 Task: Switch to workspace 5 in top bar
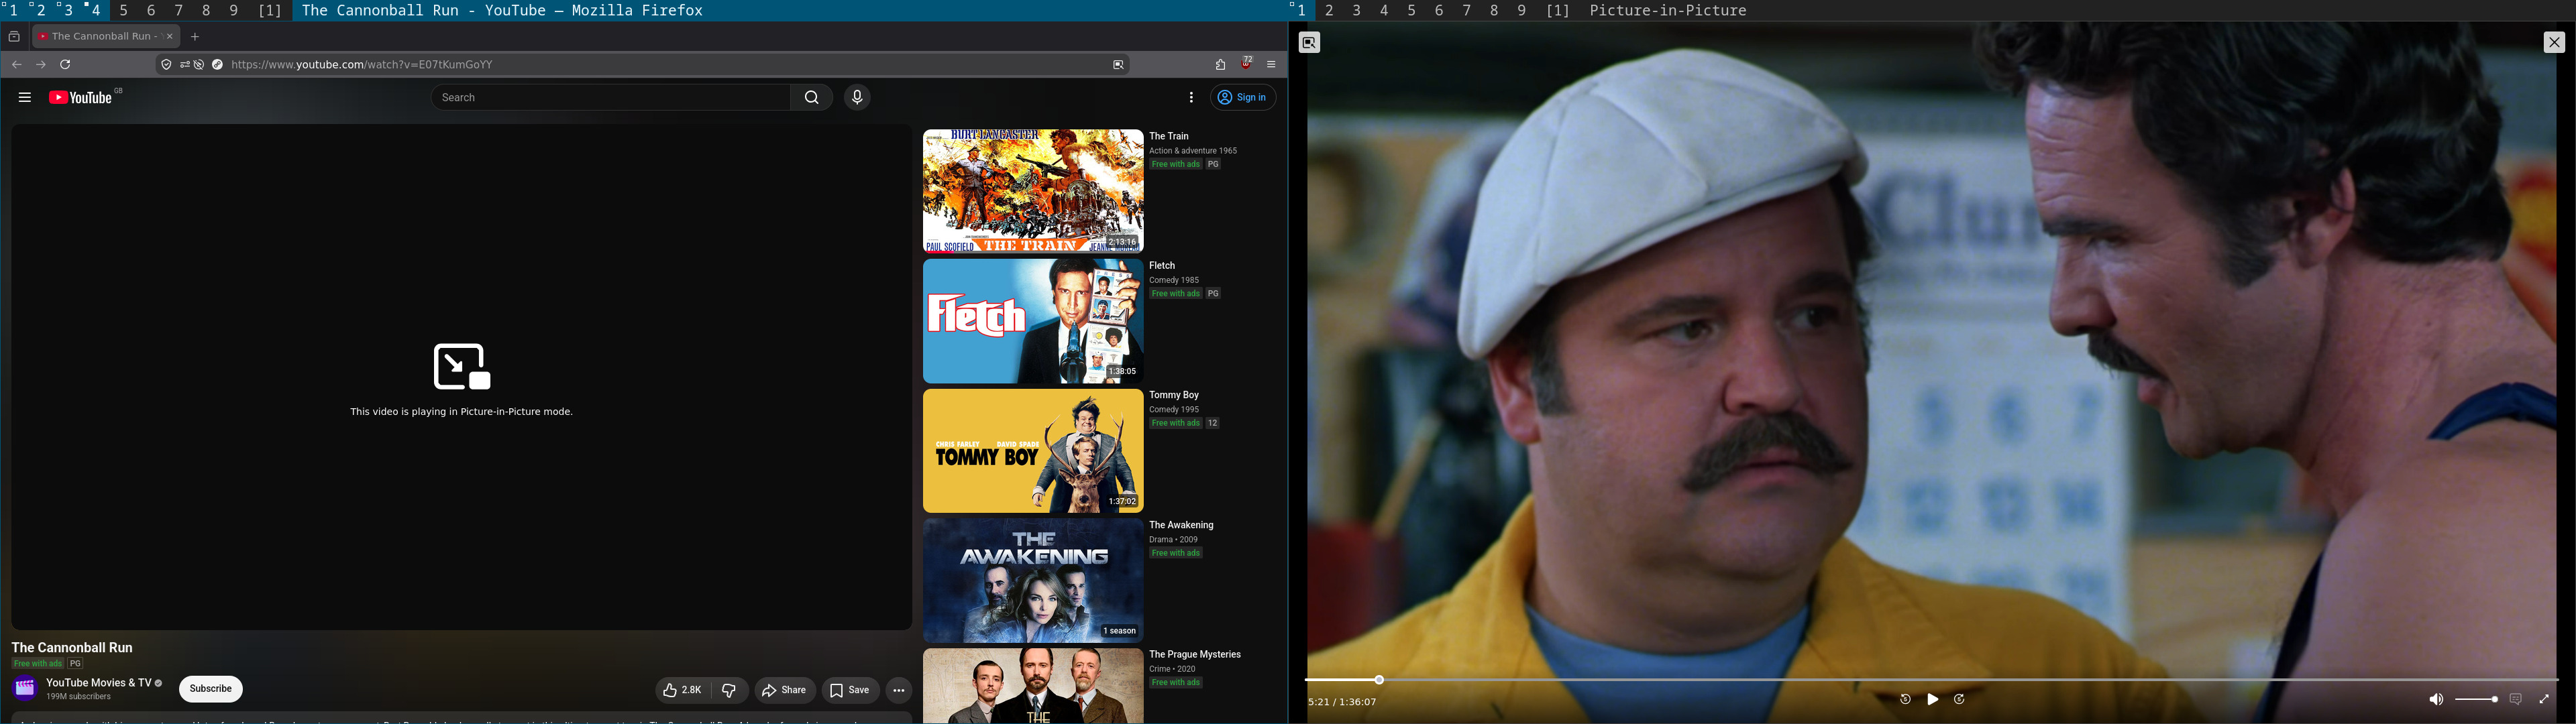(124, 10)
